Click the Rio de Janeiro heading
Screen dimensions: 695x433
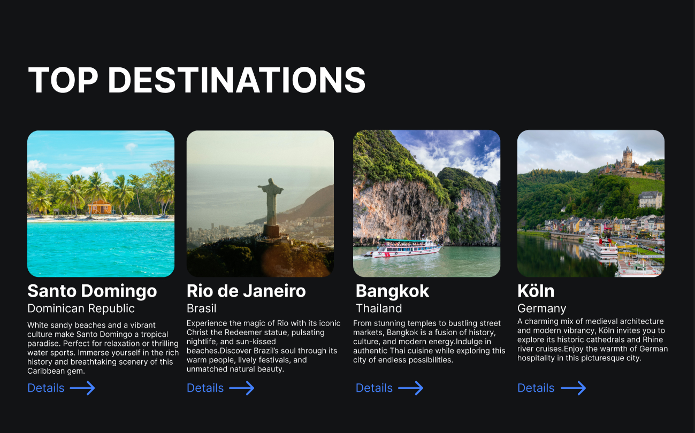click(246, 291)
